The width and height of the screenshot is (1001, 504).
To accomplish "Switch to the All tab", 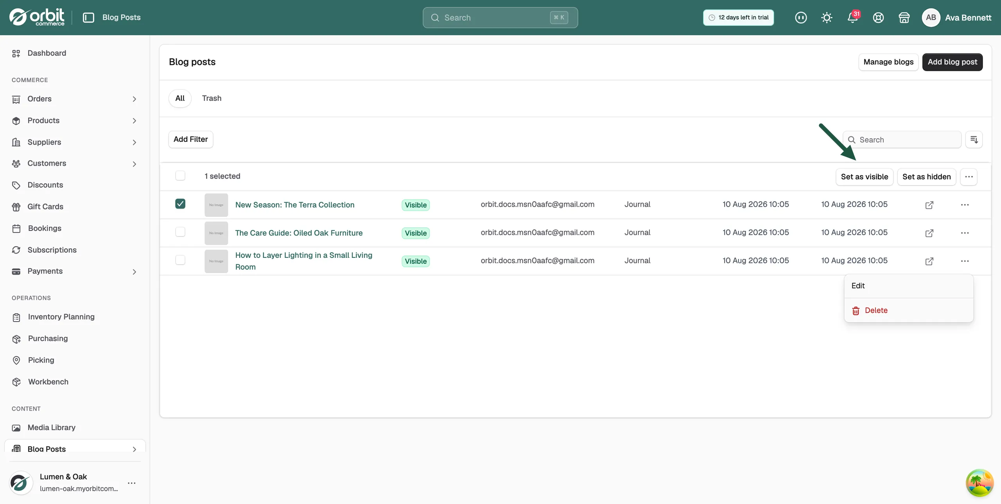I will pos(180,98).
